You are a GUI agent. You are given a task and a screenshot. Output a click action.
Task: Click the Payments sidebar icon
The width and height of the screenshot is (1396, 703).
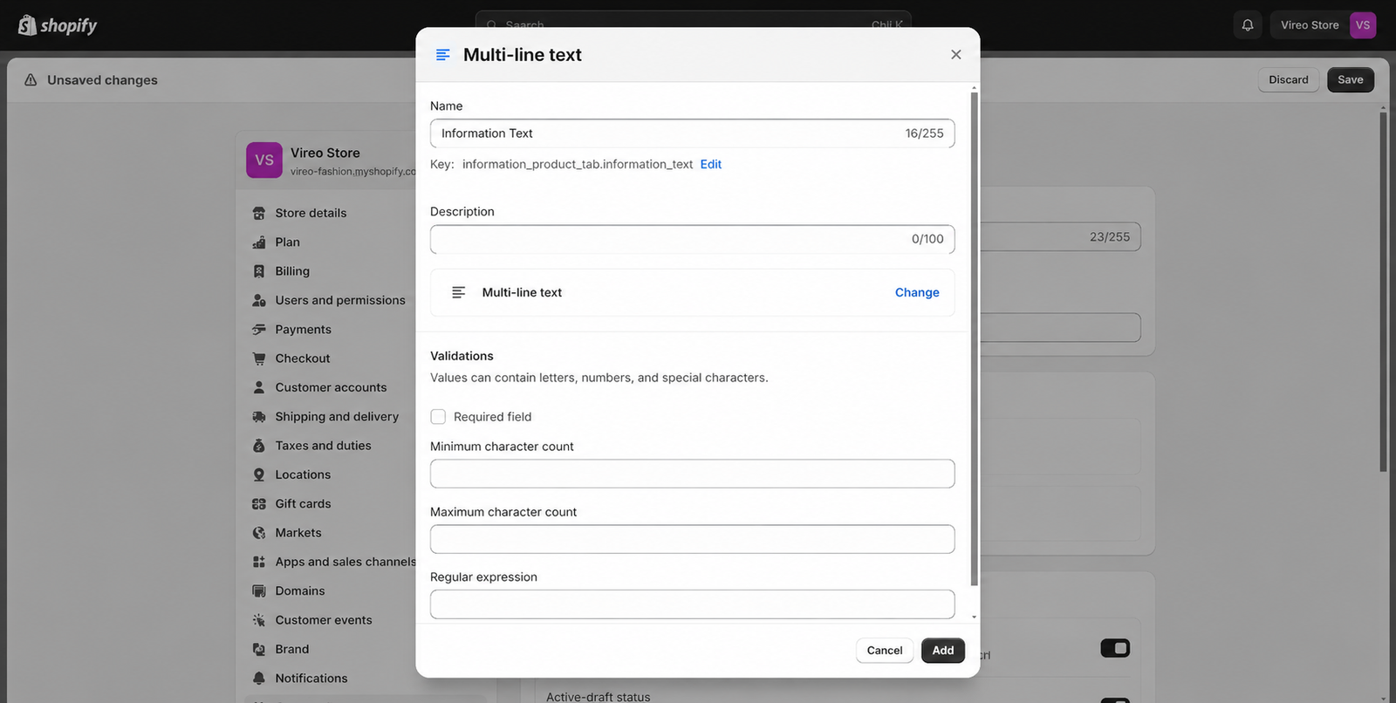259,330
